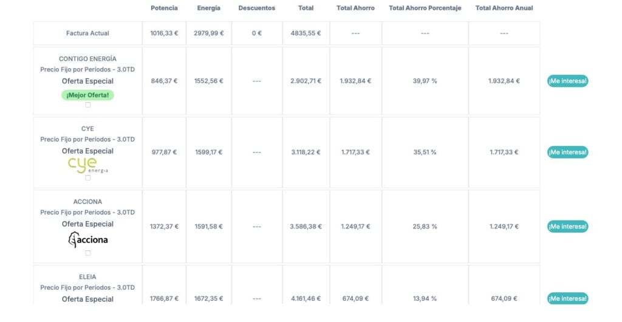The width and height of the screenshot is (622, 322).
Task: Click the ACCIONA provider name text
Action: click(87, 202)
